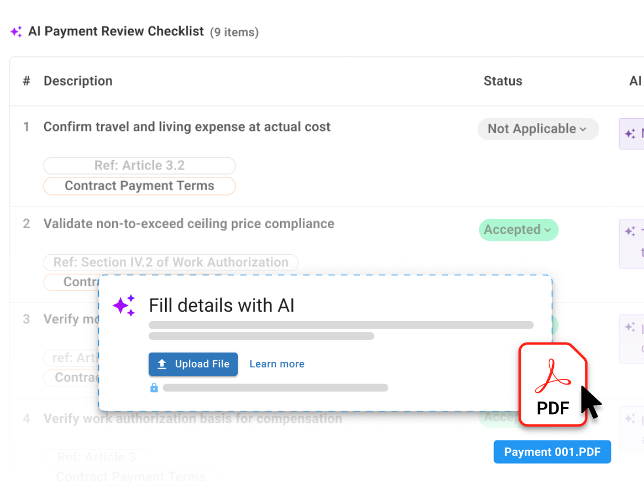Click the Status column header
The width and height of the screenshot is (644, 498).
point(503,81)
